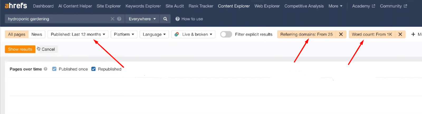
Task: Open the Published: Last 12 months dropdown
Action: 78,34
